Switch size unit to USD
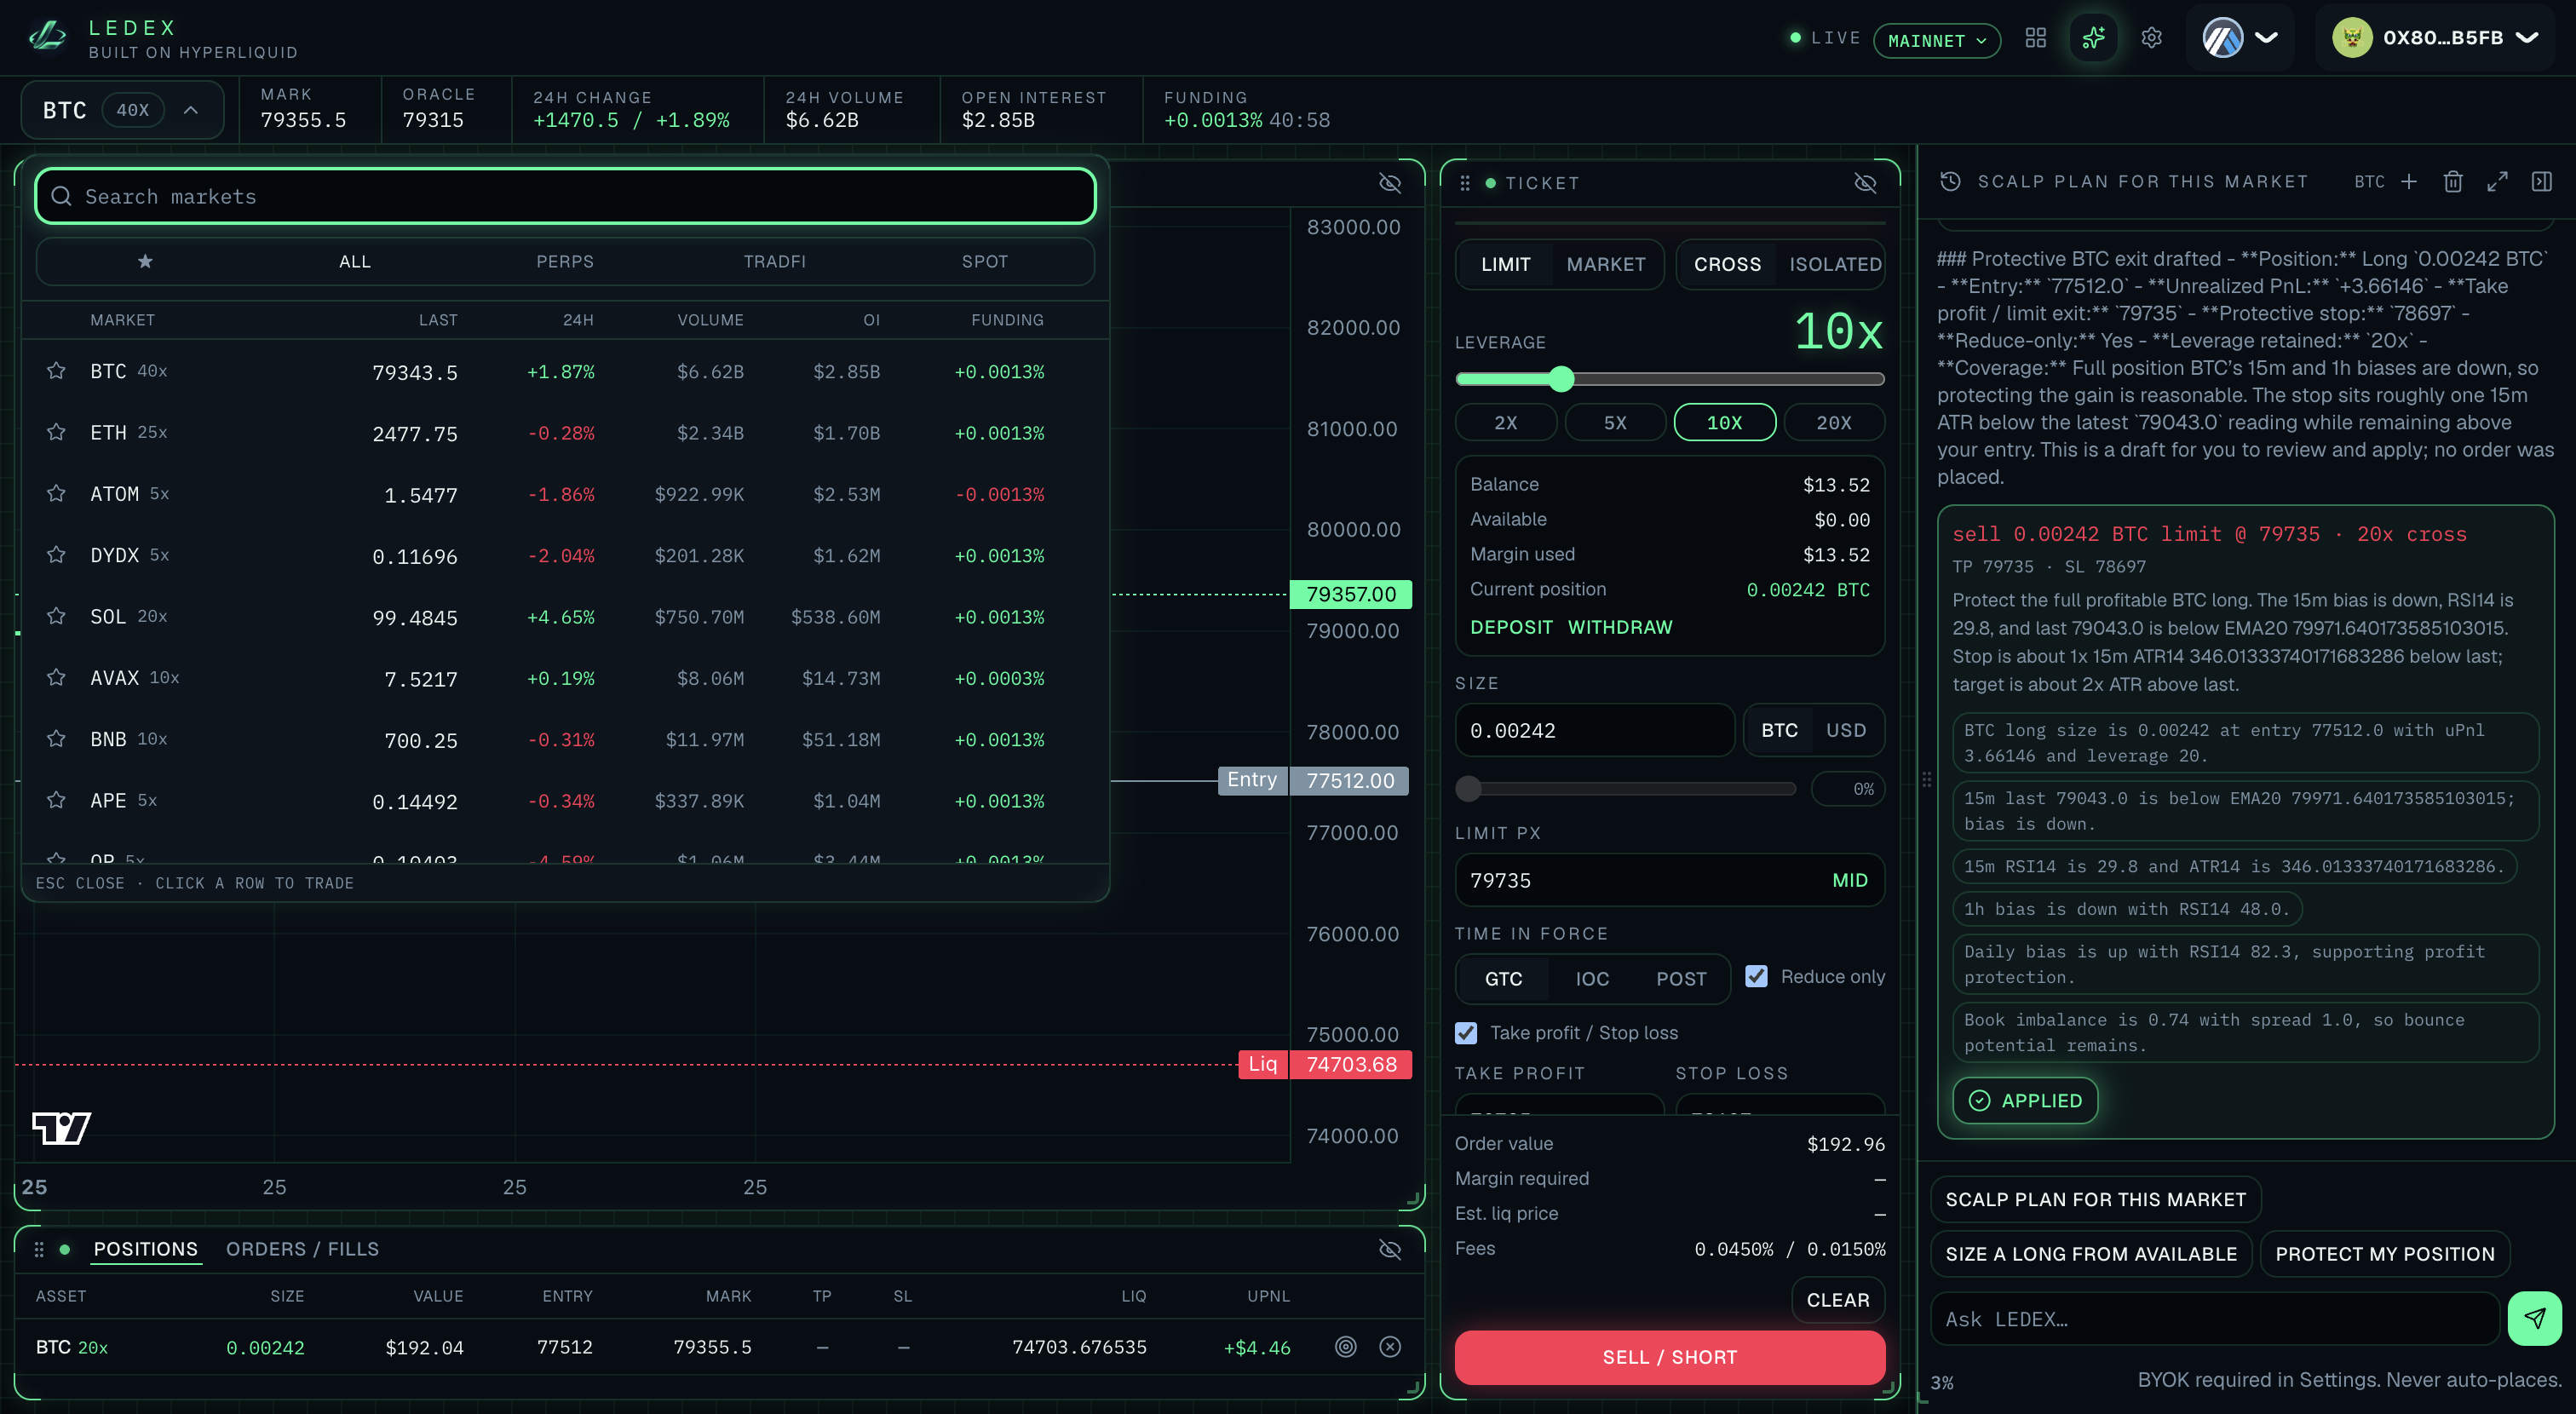This screenshot has width=2576, height=1414. 1846,730
